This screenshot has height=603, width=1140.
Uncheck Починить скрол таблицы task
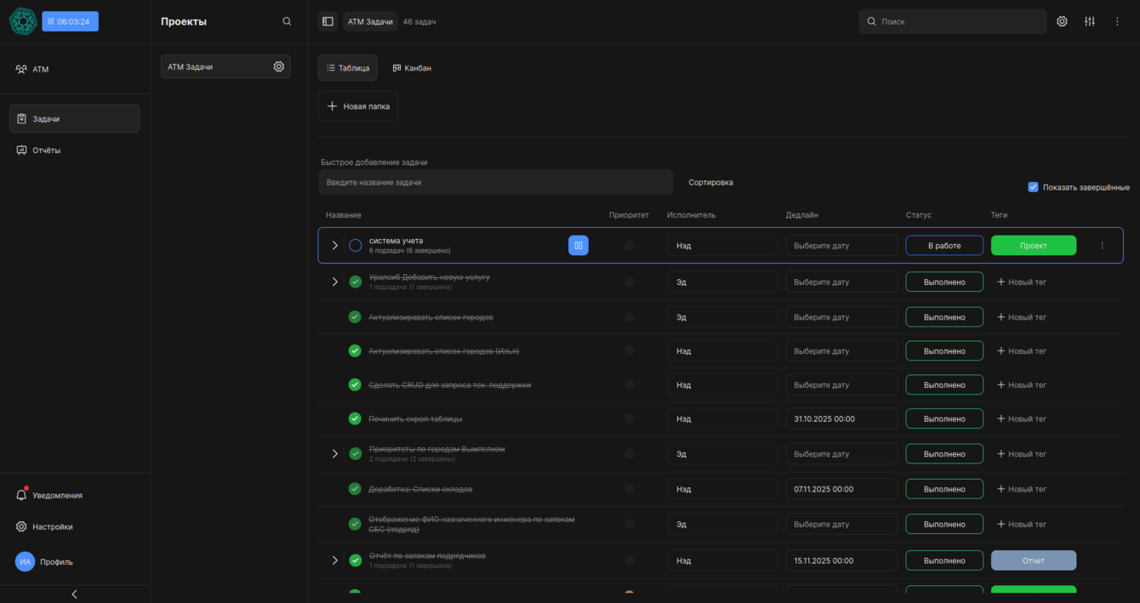click(355, 418)
